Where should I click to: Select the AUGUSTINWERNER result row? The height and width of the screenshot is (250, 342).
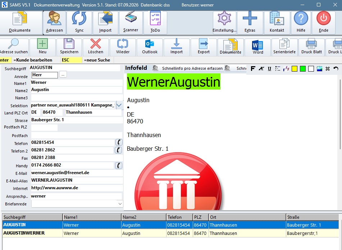click(170, 233)
